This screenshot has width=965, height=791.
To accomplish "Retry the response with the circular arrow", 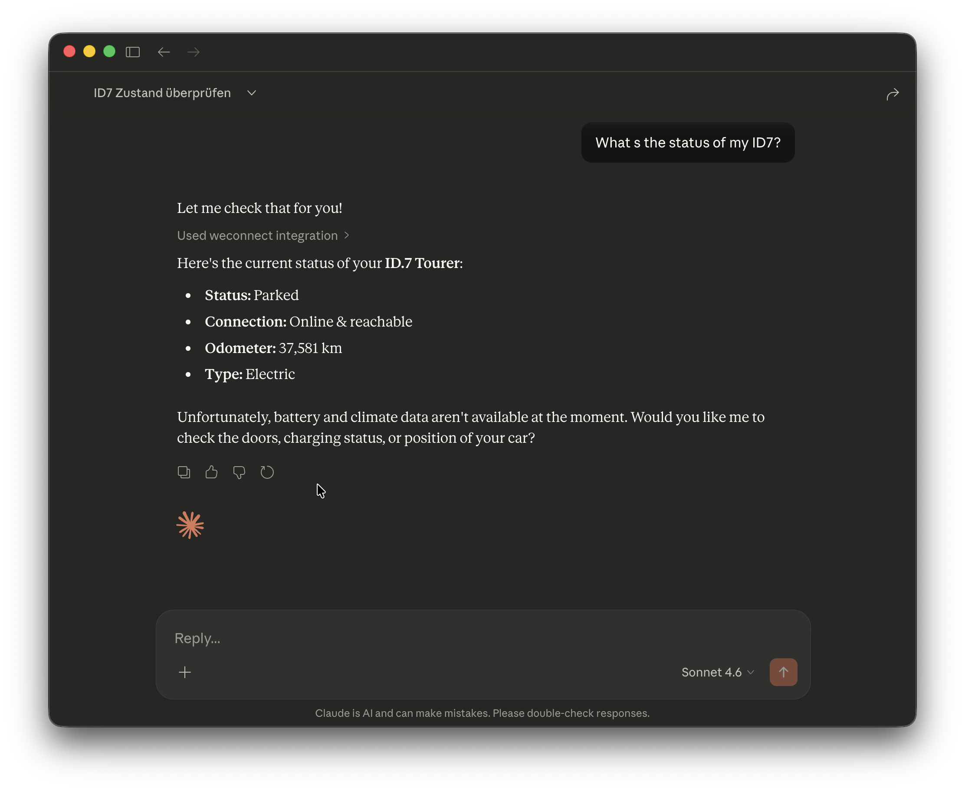I will tap(267, 472).
